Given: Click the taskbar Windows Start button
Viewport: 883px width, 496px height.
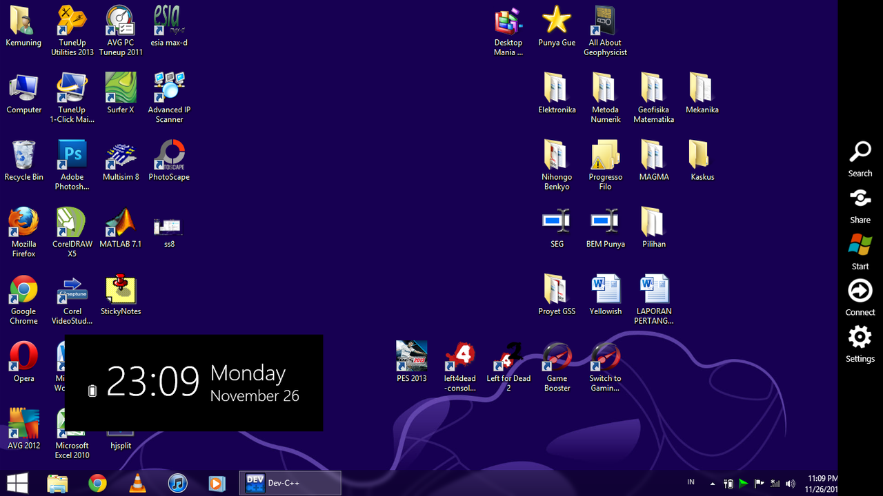Looking at the screenshot, I should tap(17, 483).
